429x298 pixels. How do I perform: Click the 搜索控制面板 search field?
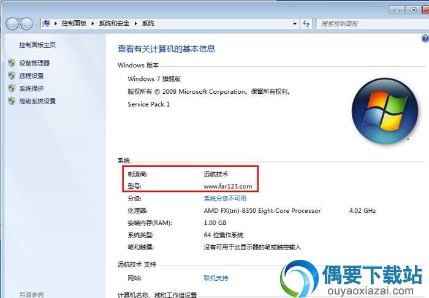point(373,23)
